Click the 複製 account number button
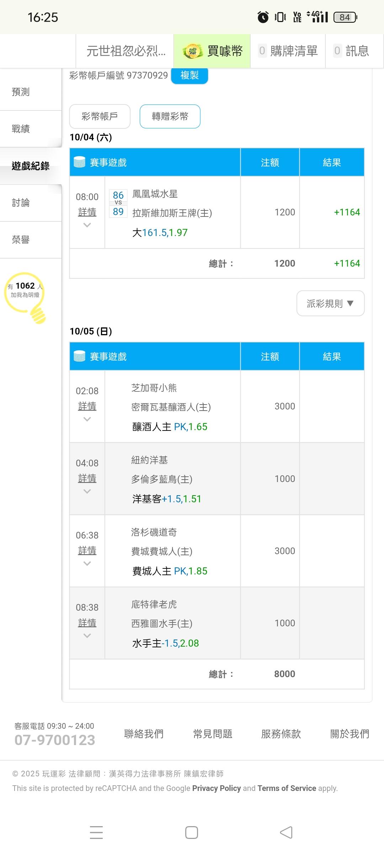 190,75
